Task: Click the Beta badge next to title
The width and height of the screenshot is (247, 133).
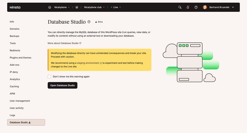Action: coord(99,22)
